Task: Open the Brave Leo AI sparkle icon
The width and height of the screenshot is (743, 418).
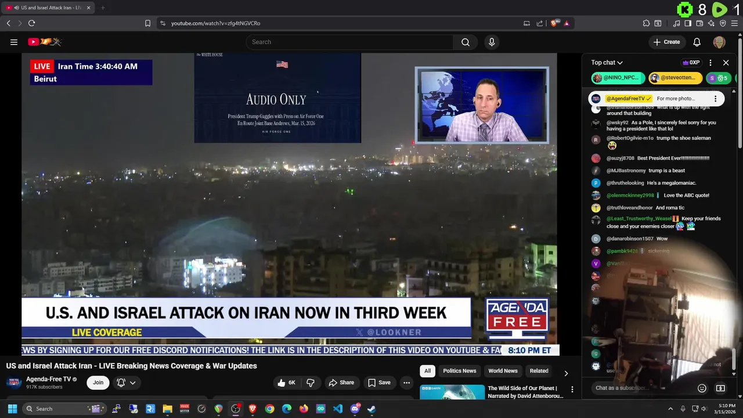Action: coord(711,23)
